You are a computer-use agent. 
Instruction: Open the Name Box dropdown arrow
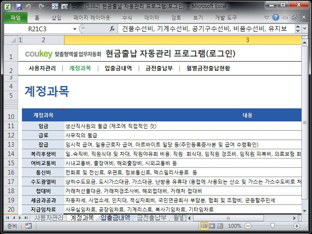75,29
